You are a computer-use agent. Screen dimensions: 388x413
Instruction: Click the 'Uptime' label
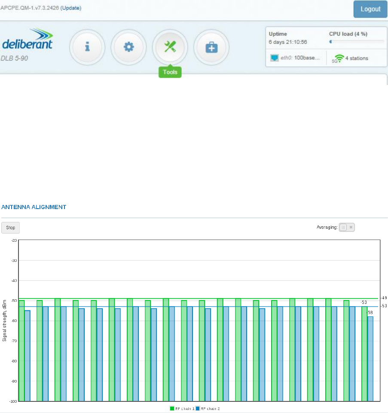[x=278, y=34]
